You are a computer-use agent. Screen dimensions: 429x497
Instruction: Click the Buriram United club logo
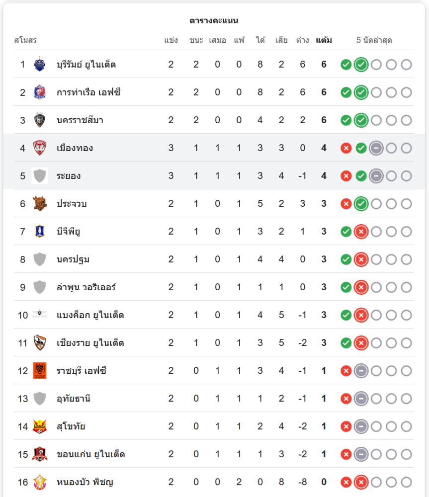(x=40, y=64)
